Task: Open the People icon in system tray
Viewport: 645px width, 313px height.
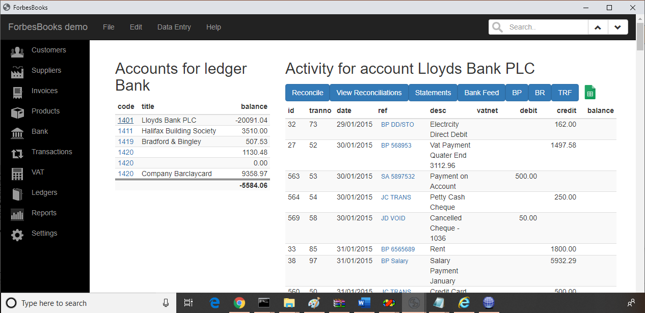Action: 631,303
